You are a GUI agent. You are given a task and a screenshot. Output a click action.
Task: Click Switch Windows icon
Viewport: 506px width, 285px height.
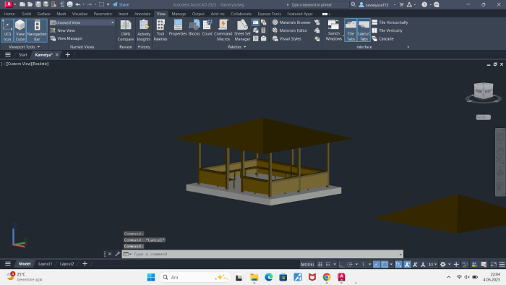tap(334, 30)
